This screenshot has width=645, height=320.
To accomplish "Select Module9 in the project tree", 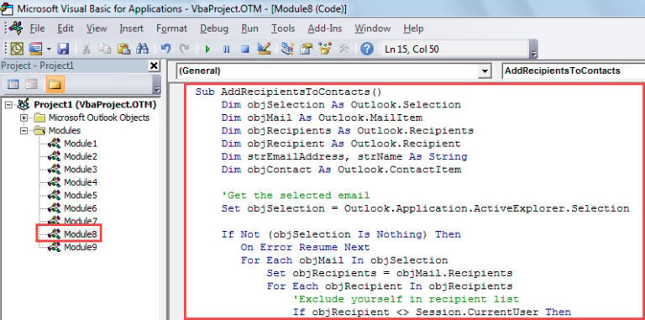I will [81, 247].
